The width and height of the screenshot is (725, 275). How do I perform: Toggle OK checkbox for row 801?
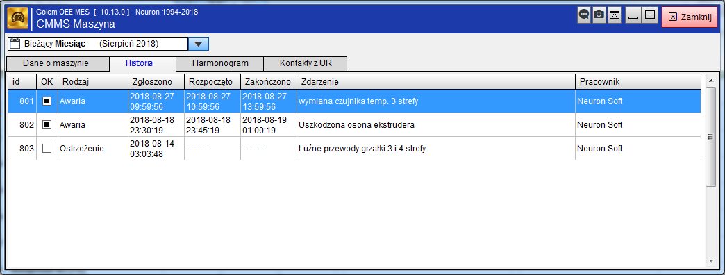pyautogui.click(x=47, y=101)
